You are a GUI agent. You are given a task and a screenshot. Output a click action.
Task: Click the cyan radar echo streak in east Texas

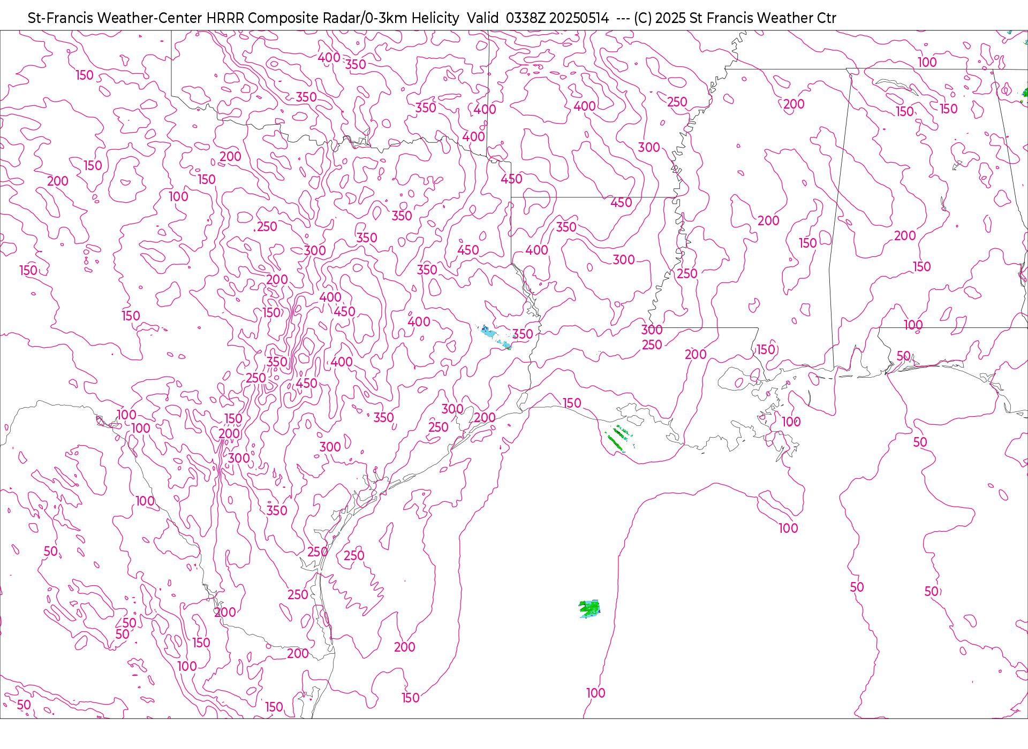[495, 337]
